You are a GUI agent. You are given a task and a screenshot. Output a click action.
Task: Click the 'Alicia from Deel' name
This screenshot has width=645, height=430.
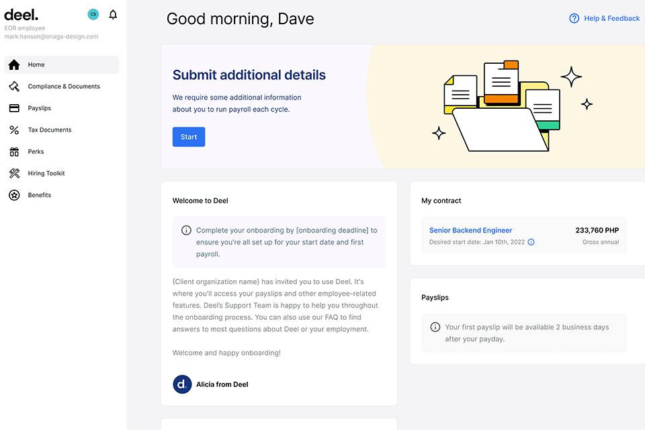(222, 384)
